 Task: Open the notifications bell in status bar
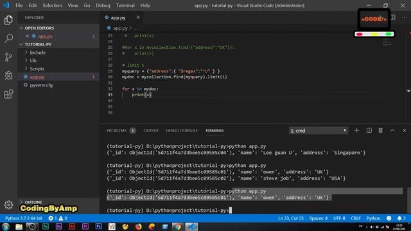[401, 218]
